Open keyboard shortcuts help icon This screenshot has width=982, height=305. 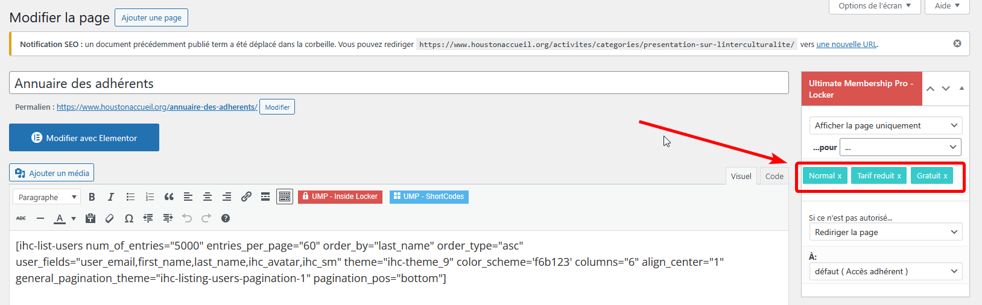point(226,218)
